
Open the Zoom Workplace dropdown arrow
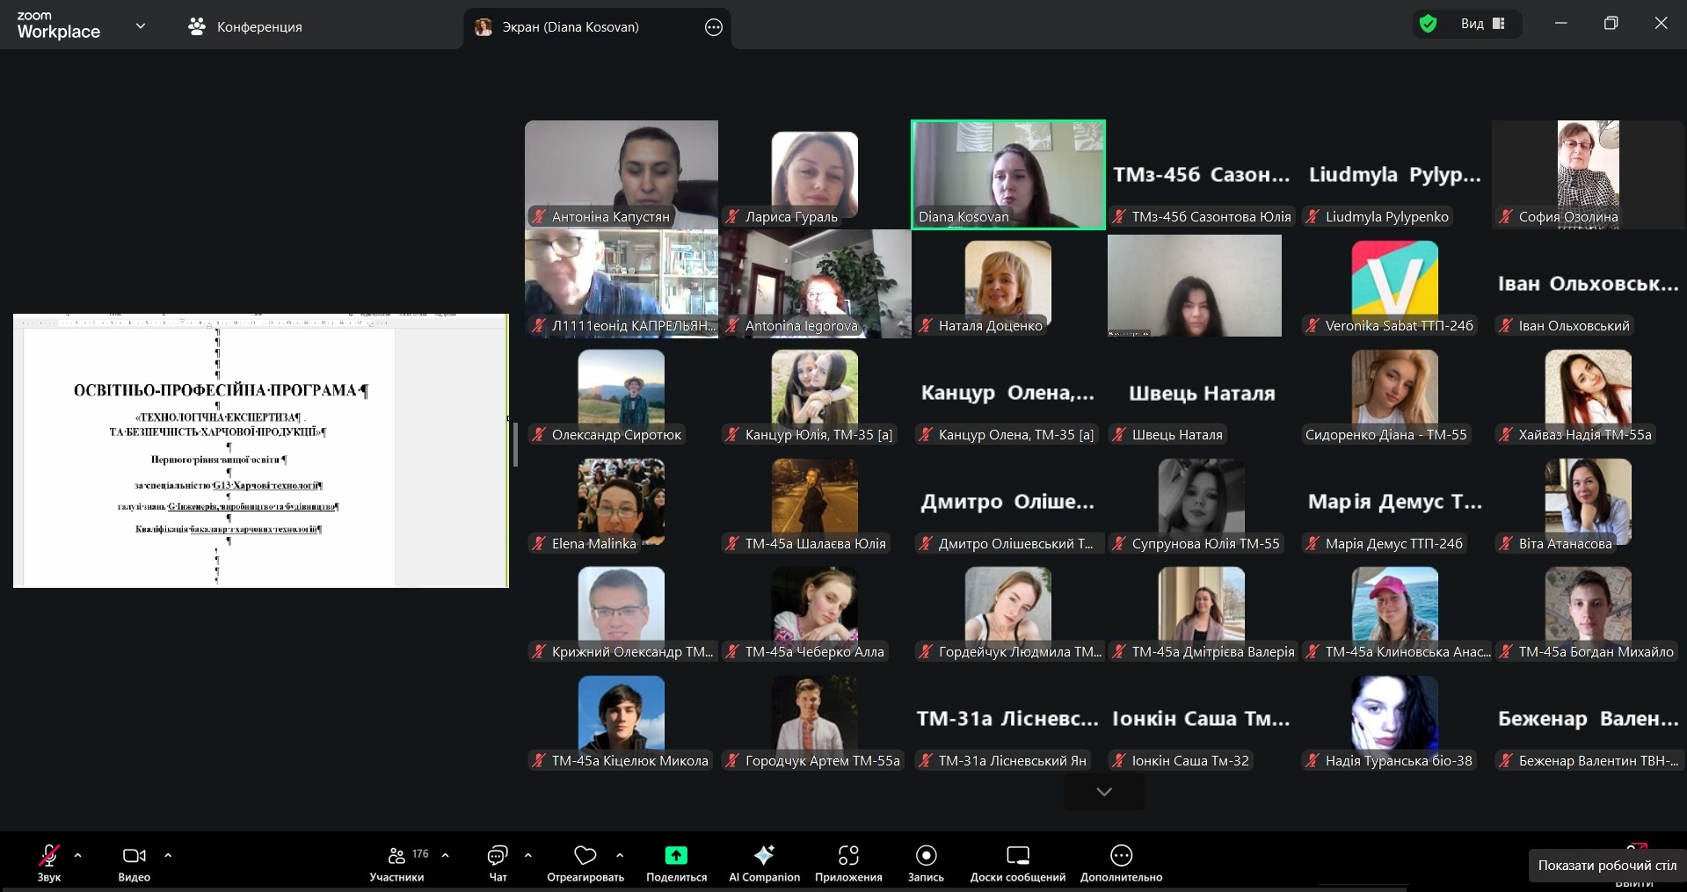141,26
